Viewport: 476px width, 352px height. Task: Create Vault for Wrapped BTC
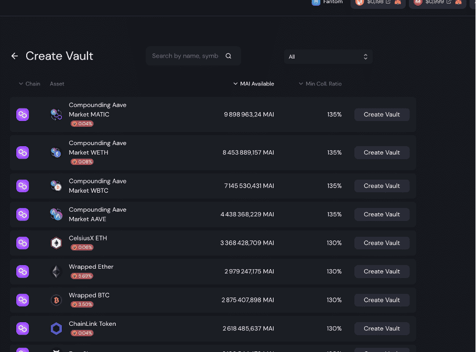(x=382, y=300)
